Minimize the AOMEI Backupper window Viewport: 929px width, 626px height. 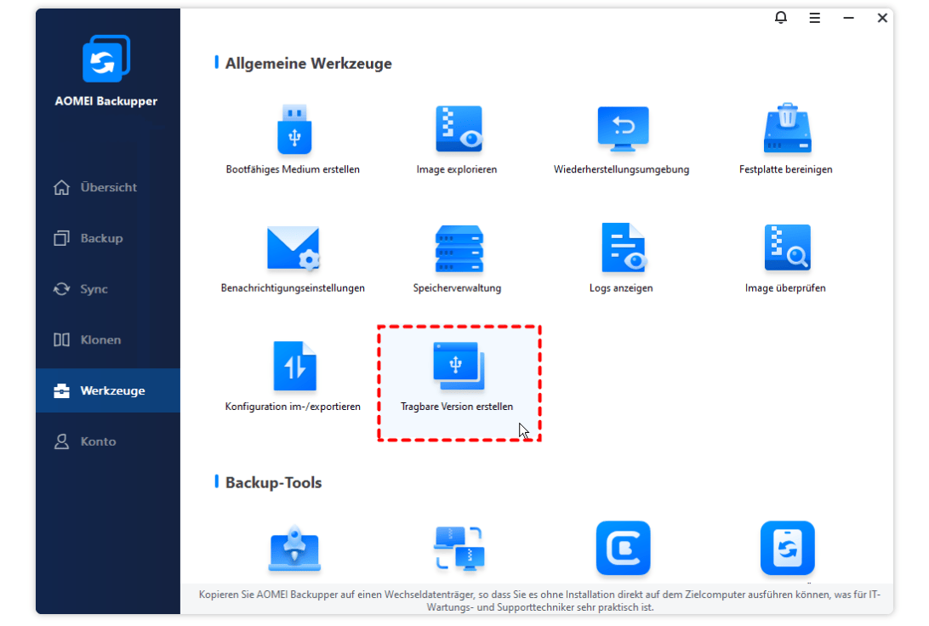(849, 18)
